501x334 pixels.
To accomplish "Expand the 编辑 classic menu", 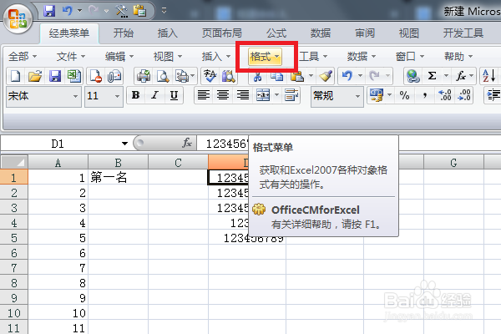I will (x=119, y=57).
